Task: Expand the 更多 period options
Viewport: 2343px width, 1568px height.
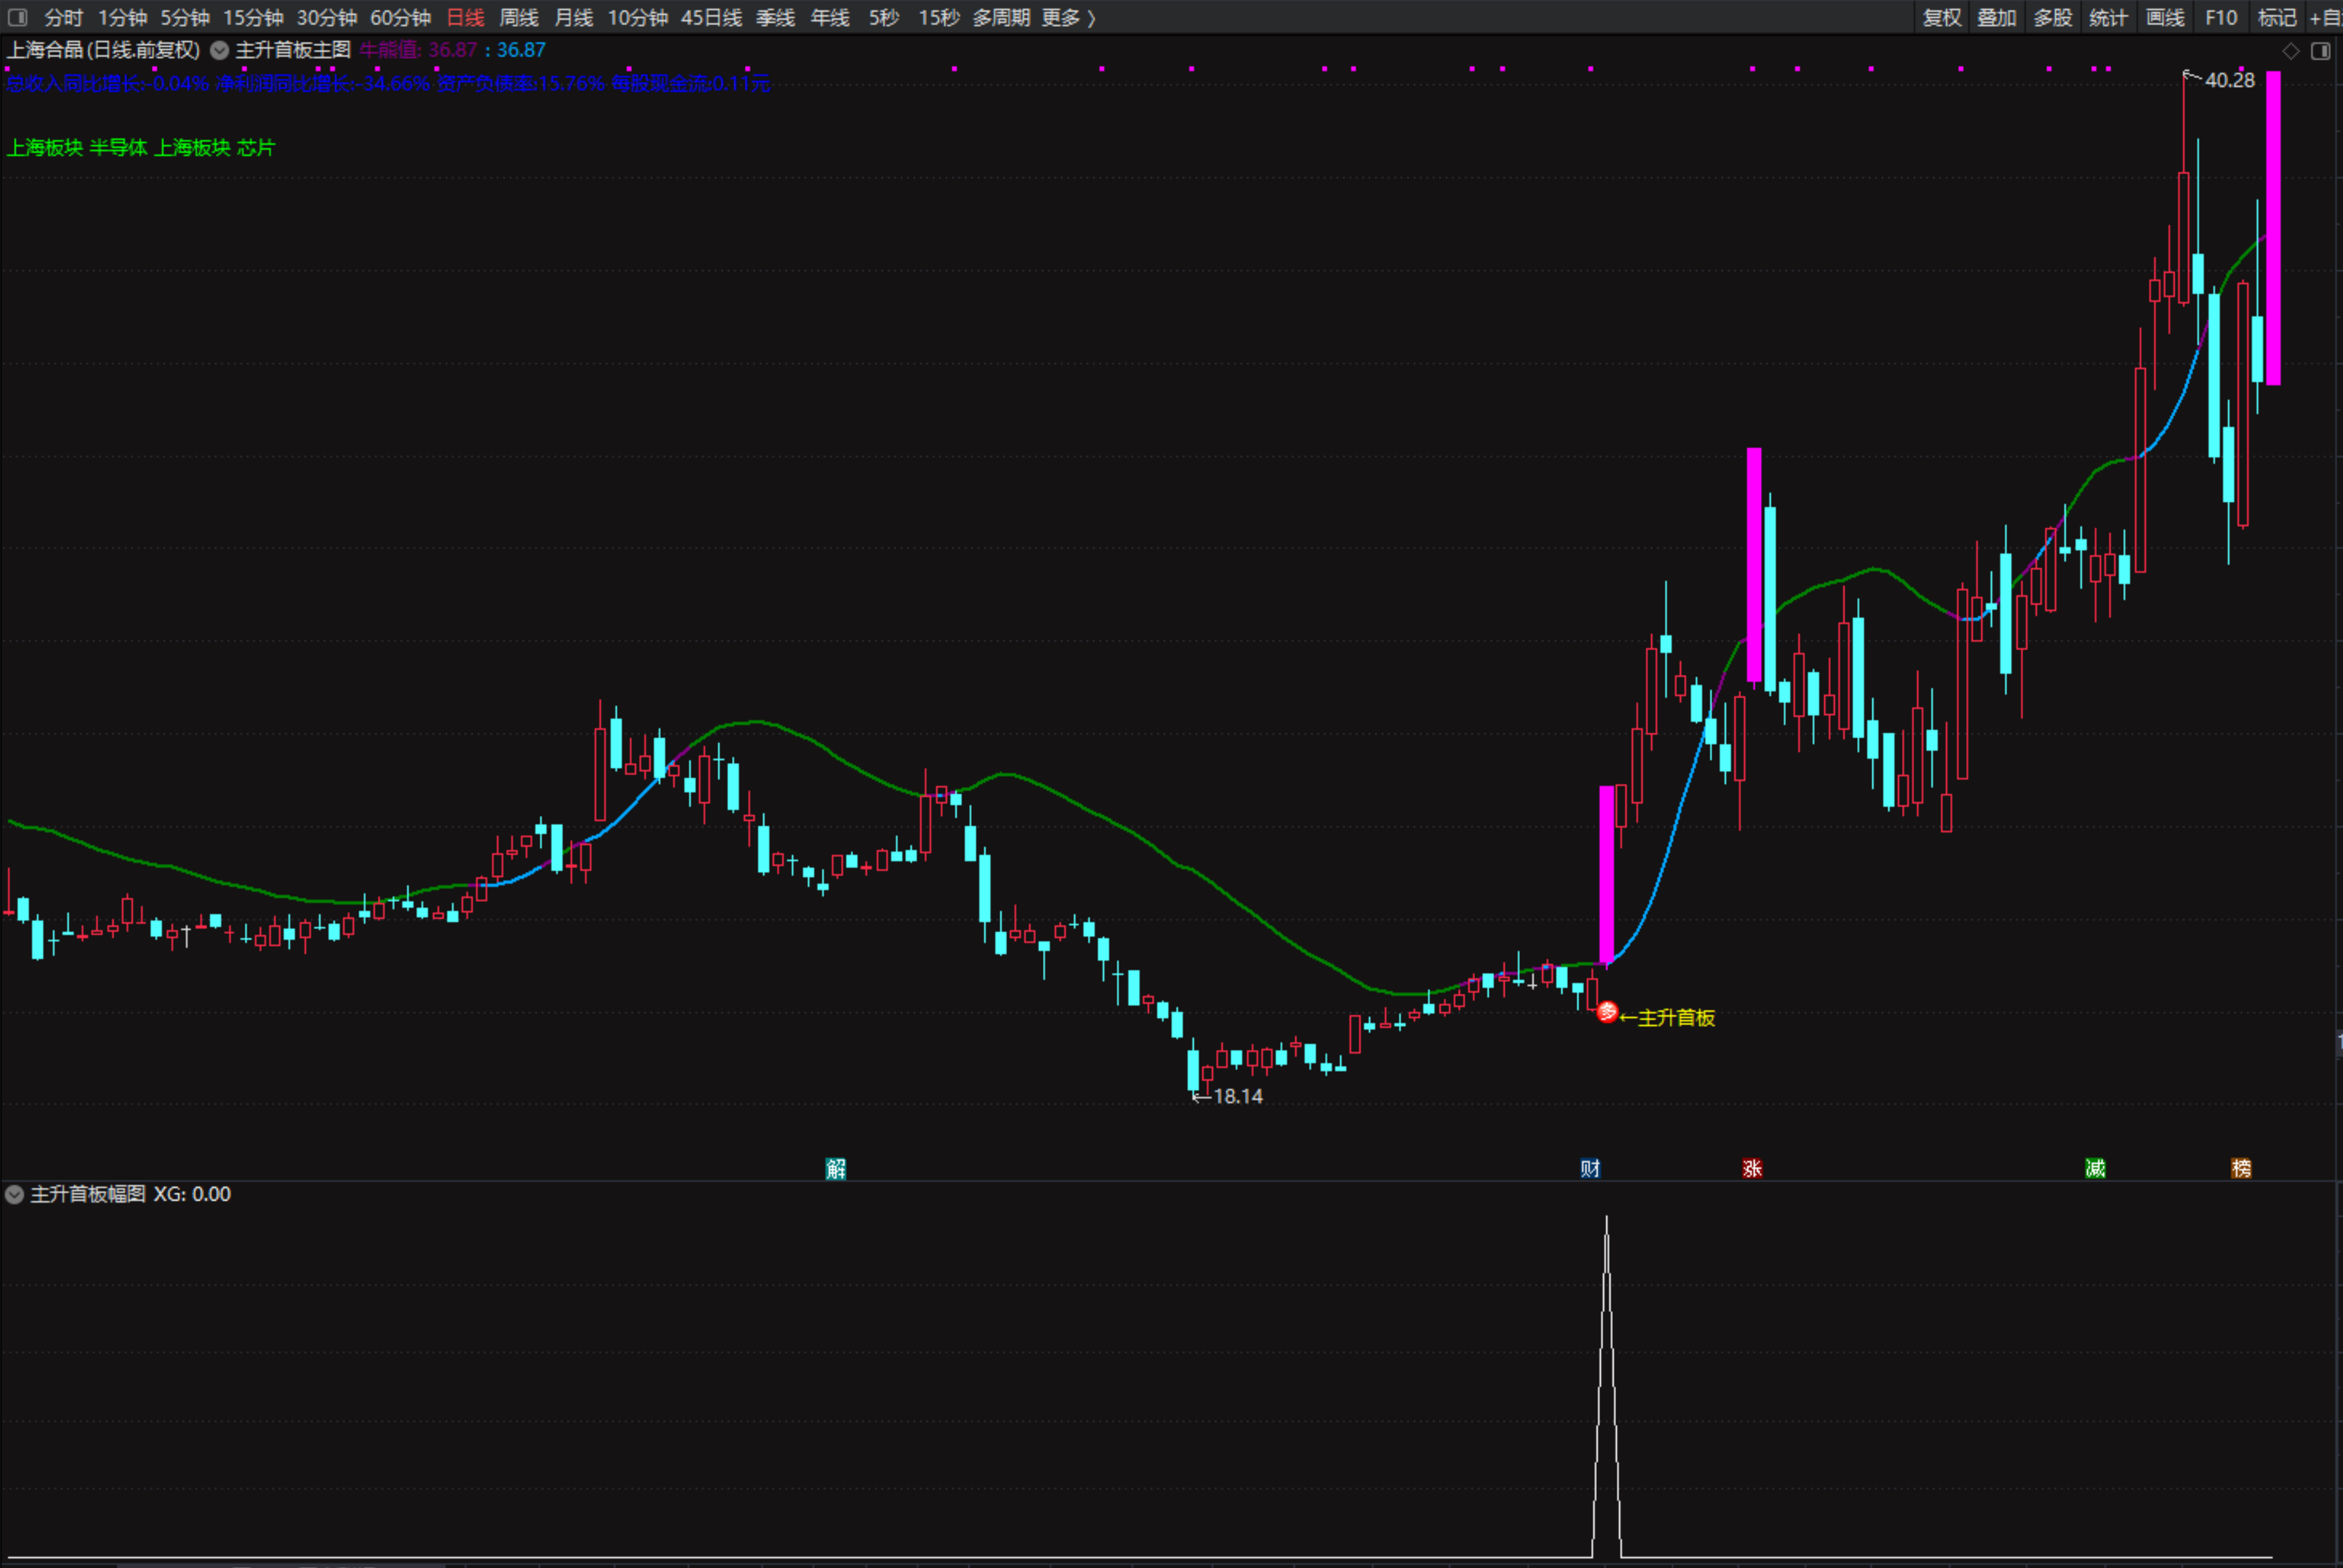Action: point(1068,18)
